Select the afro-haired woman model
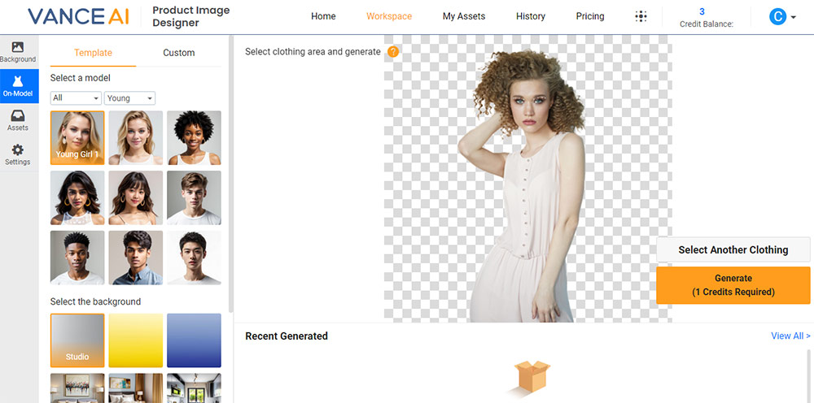 pos(194,138)
